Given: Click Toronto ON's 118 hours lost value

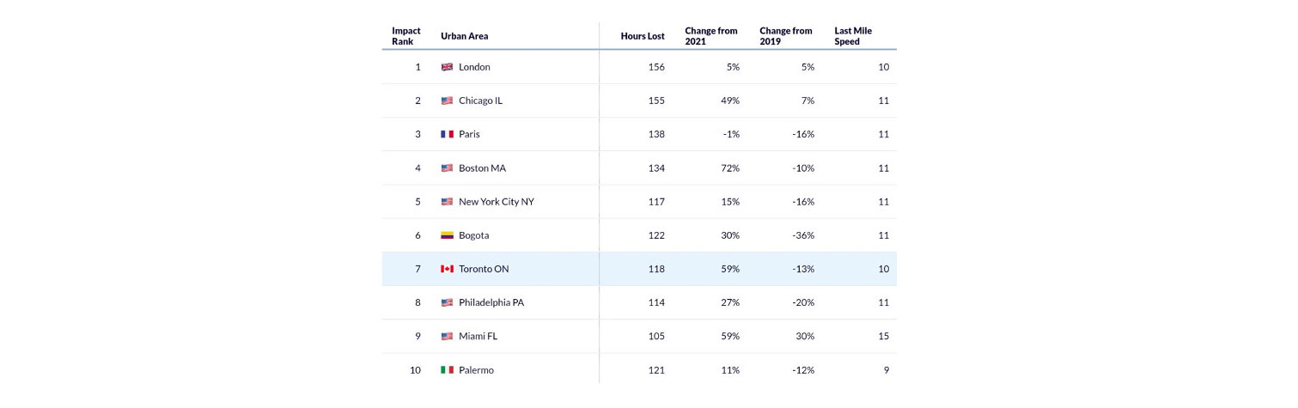Looking at the screenshot, I should 655,269.
